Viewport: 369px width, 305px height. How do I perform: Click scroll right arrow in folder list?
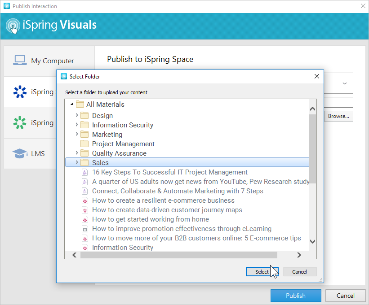click(299, 255)
